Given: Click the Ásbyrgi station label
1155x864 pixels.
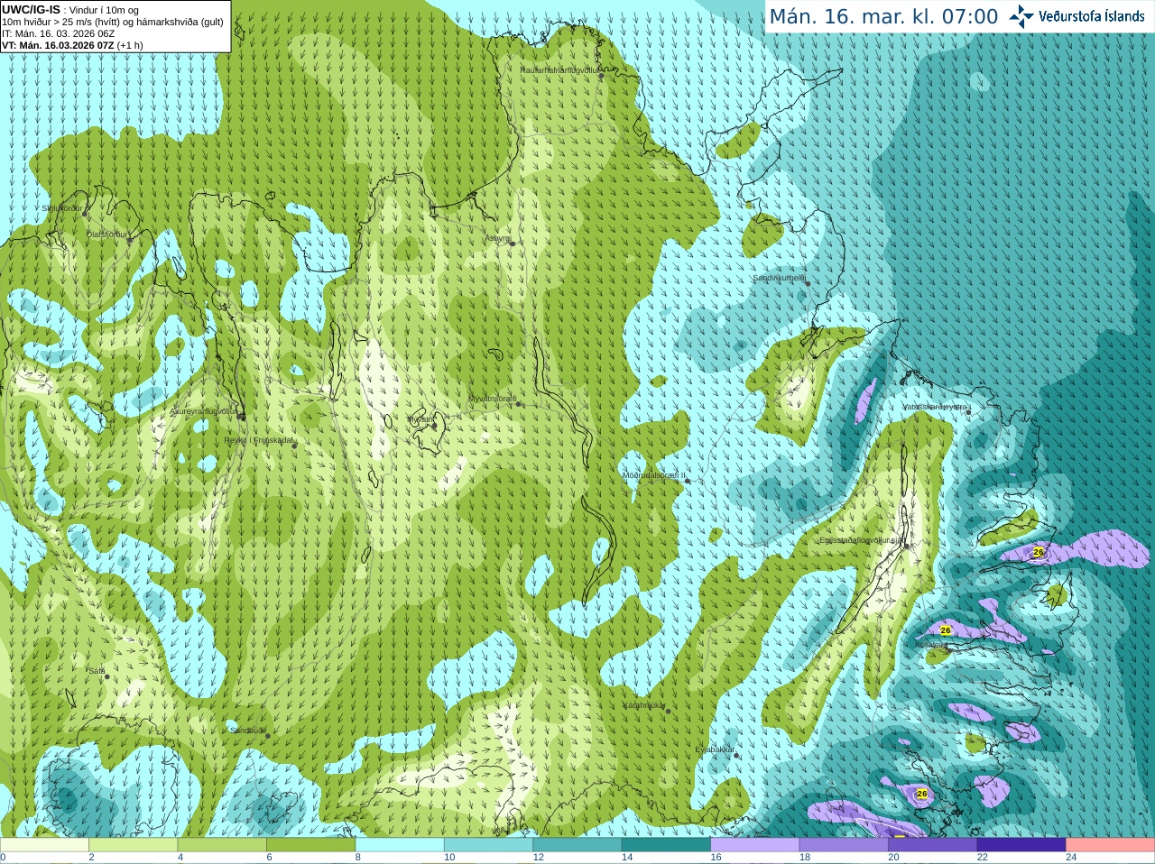Looking at the screenshot, I should 498,238.
